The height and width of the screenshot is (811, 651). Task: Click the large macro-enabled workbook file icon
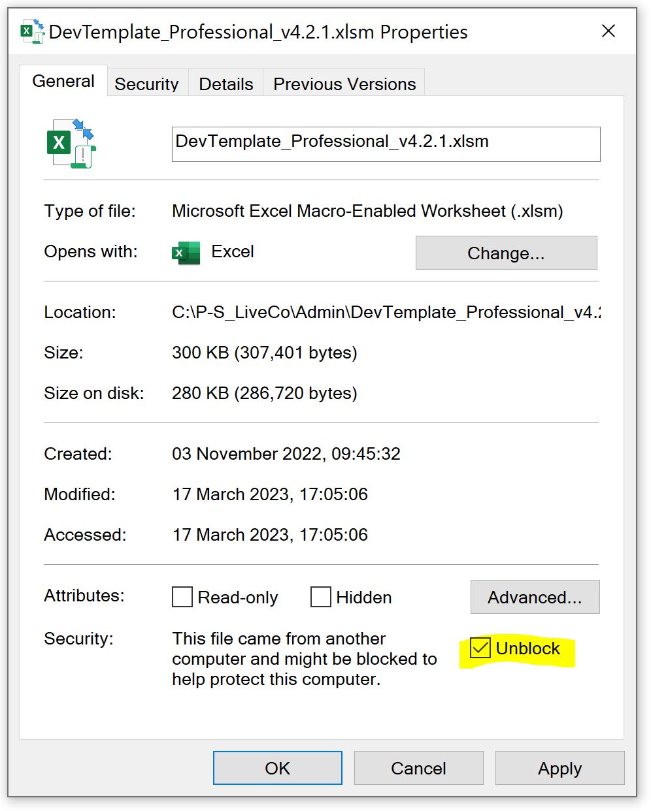71,143
